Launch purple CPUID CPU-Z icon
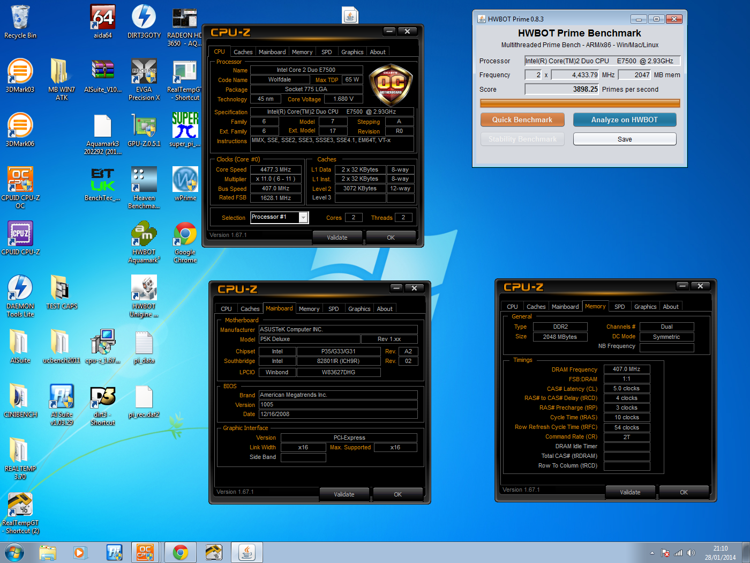Screen dimensions: 750x563 [x=20, y=239]
